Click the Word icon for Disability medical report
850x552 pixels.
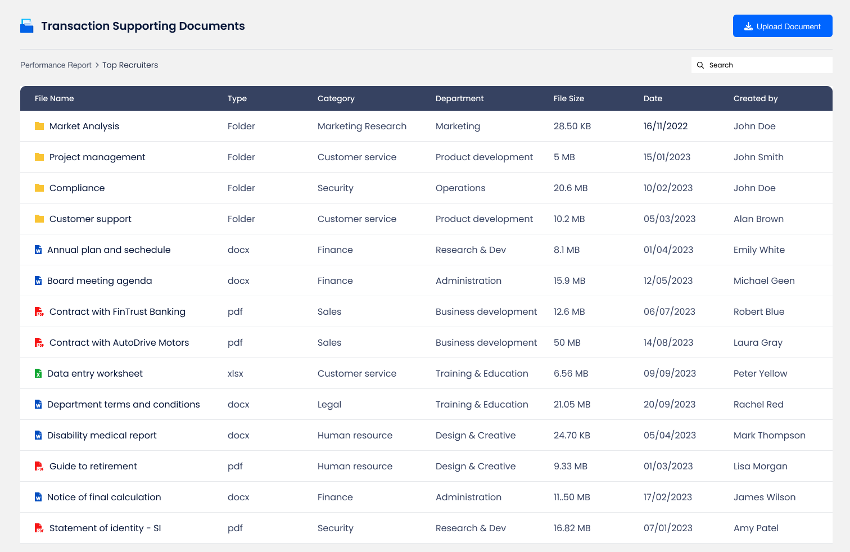[x=38, y=435]
